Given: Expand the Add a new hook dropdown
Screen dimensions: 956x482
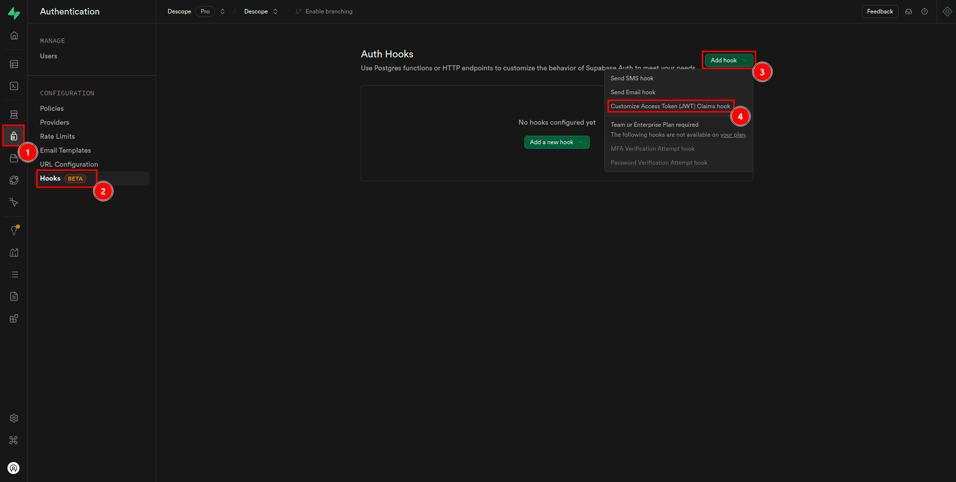Looking at the screenshot, I should [x=556, y=142].
